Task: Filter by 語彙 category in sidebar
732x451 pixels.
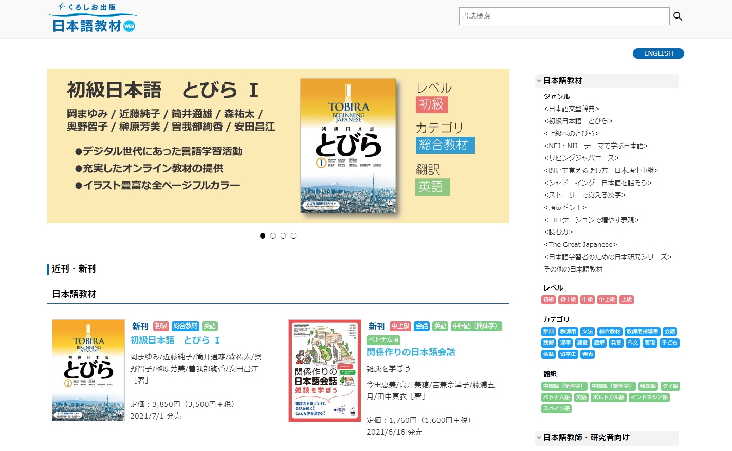Action: [x=582, y=343]
